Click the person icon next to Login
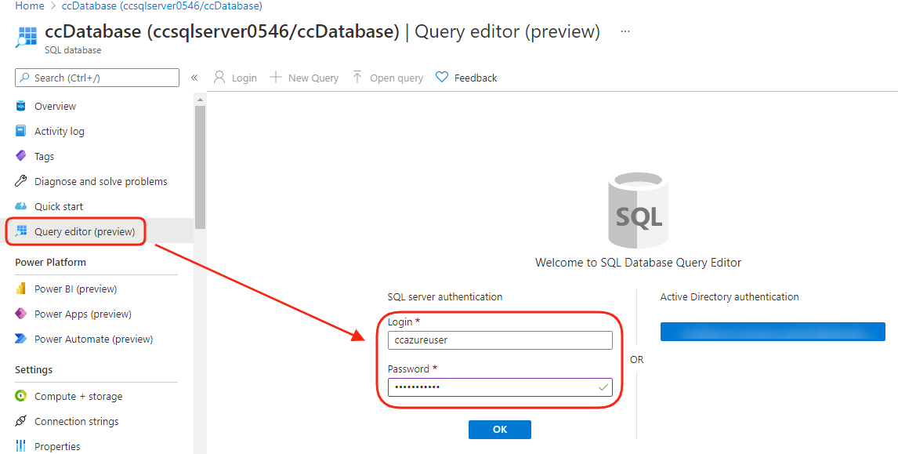Image resolution: width=898 pixels, height=454 pixels. point(219,78)
